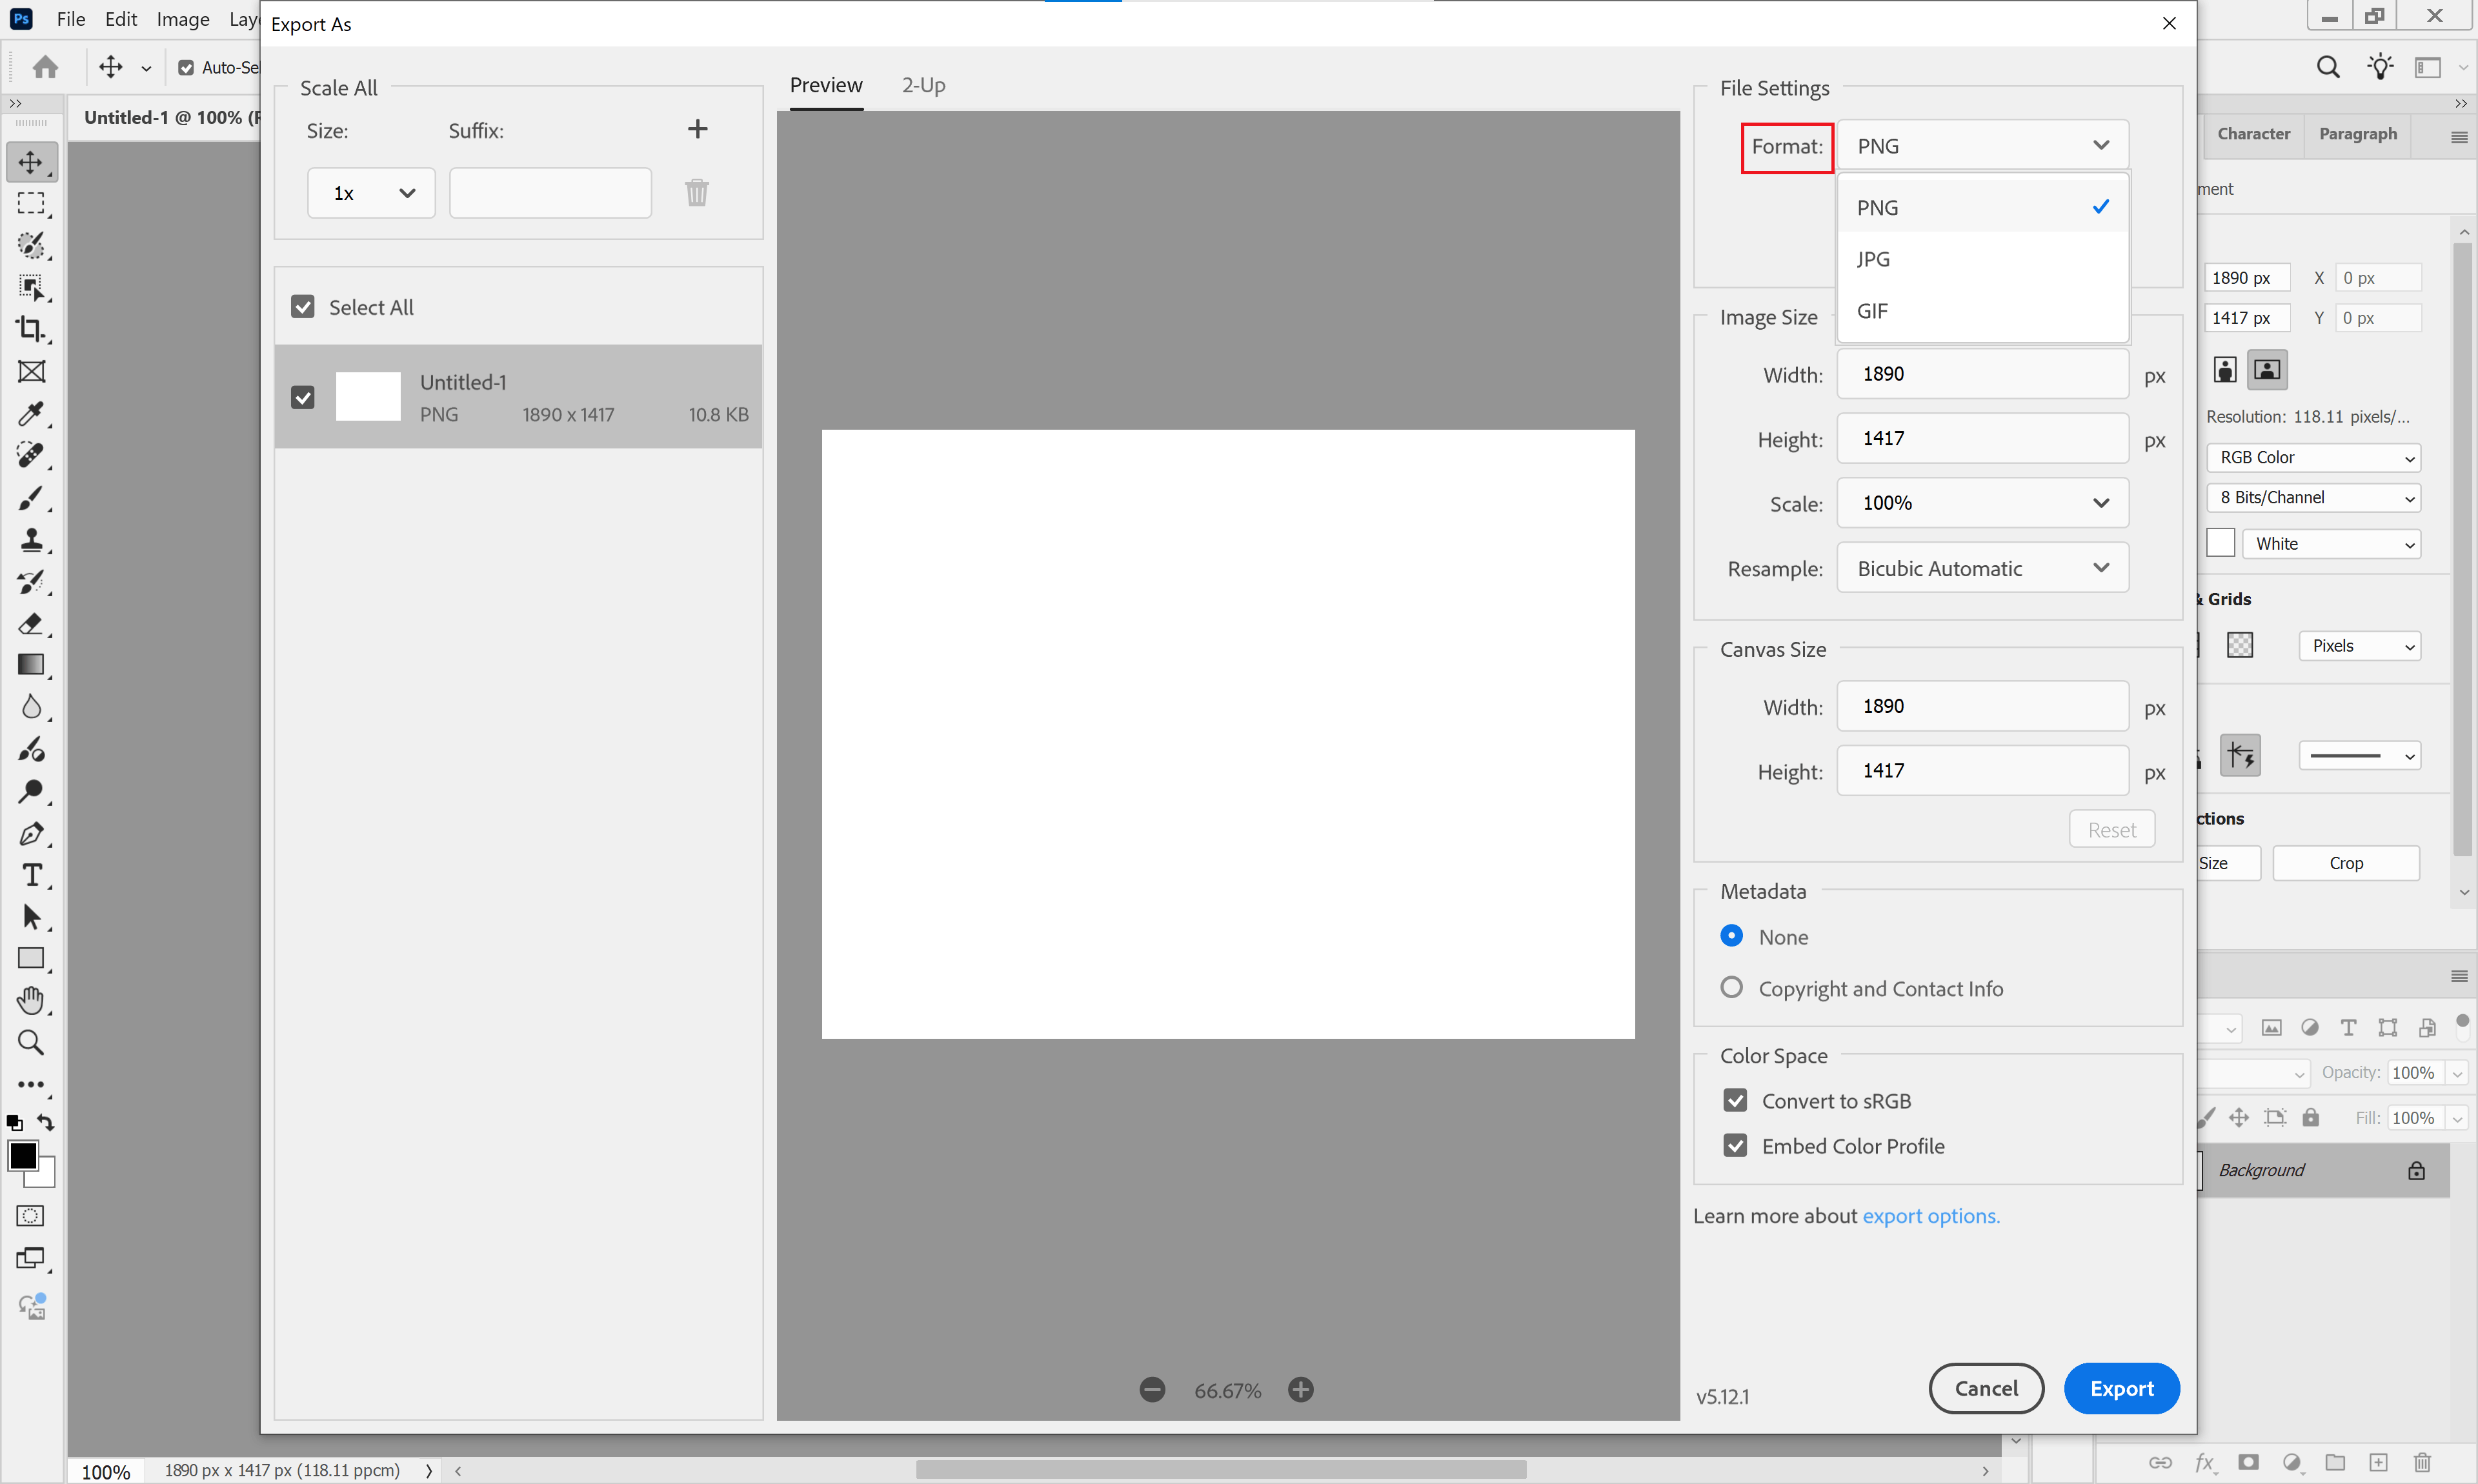Screen dimensions: 2478x1484
Task: Zoom out the export preview
Action: coord(1152,1389)
